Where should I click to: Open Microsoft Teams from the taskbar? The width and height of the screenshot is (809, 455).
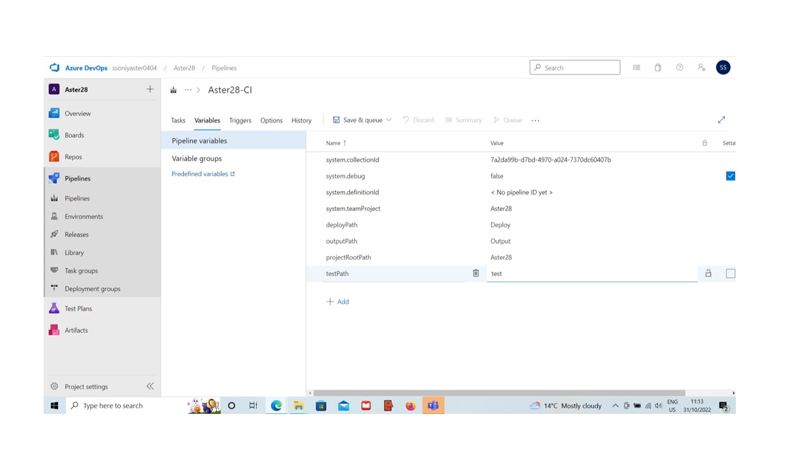[x=433, y=406]
